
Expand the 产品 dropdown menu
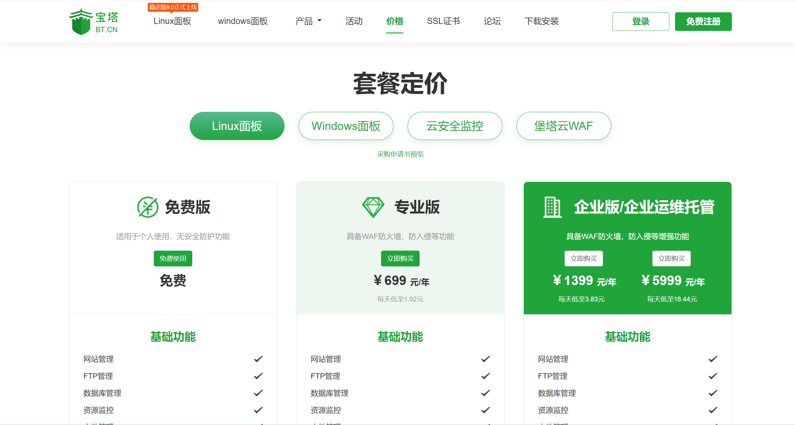pos(308,21)
